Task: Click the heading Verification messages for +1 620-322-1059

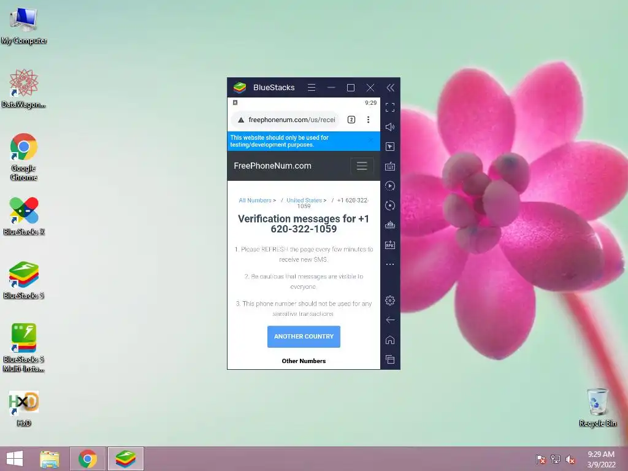Action: [304, 224]
